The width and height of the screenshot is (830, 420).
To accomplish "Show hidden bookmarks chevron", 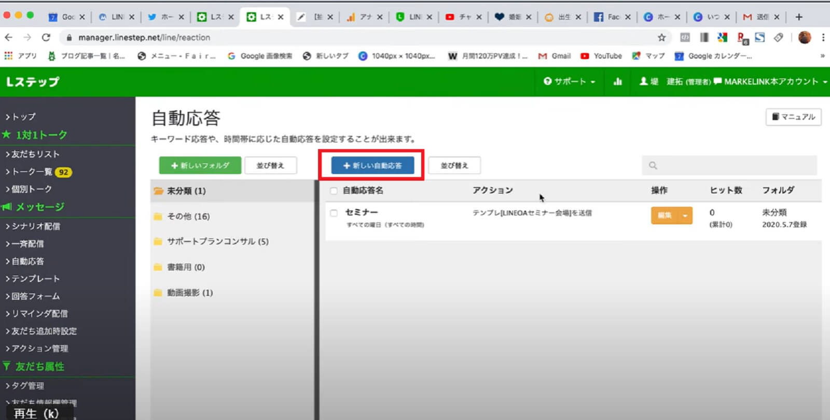I will point(822,56).
